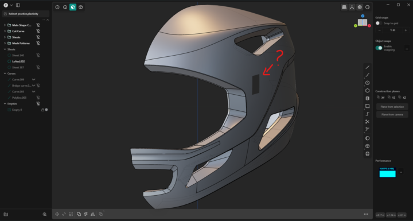
Task: Toggle visibility of Sheet 240
Action: (x=38, y=55)
